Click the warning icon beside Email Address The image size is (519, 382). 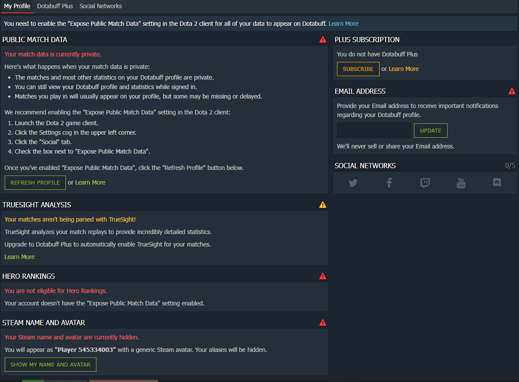512,91
